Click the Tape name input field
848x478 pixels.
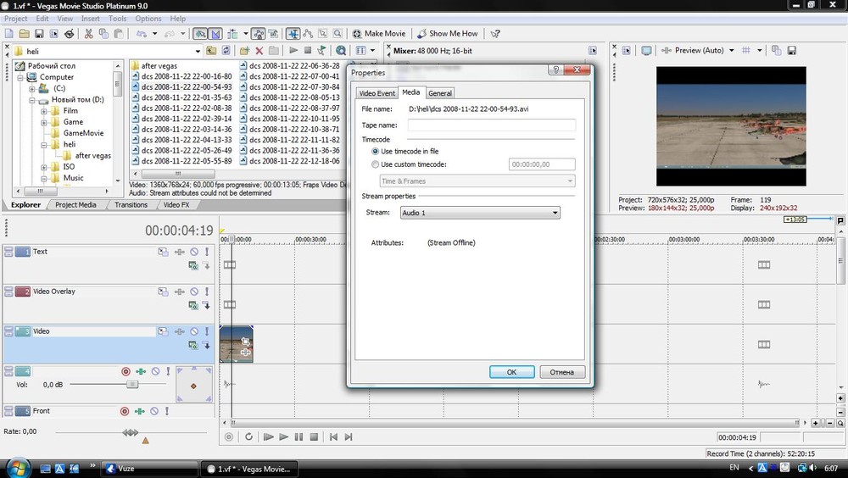(491, 125)
